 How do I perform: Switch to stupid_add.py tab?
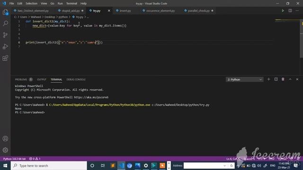click(x=71, y=11)
